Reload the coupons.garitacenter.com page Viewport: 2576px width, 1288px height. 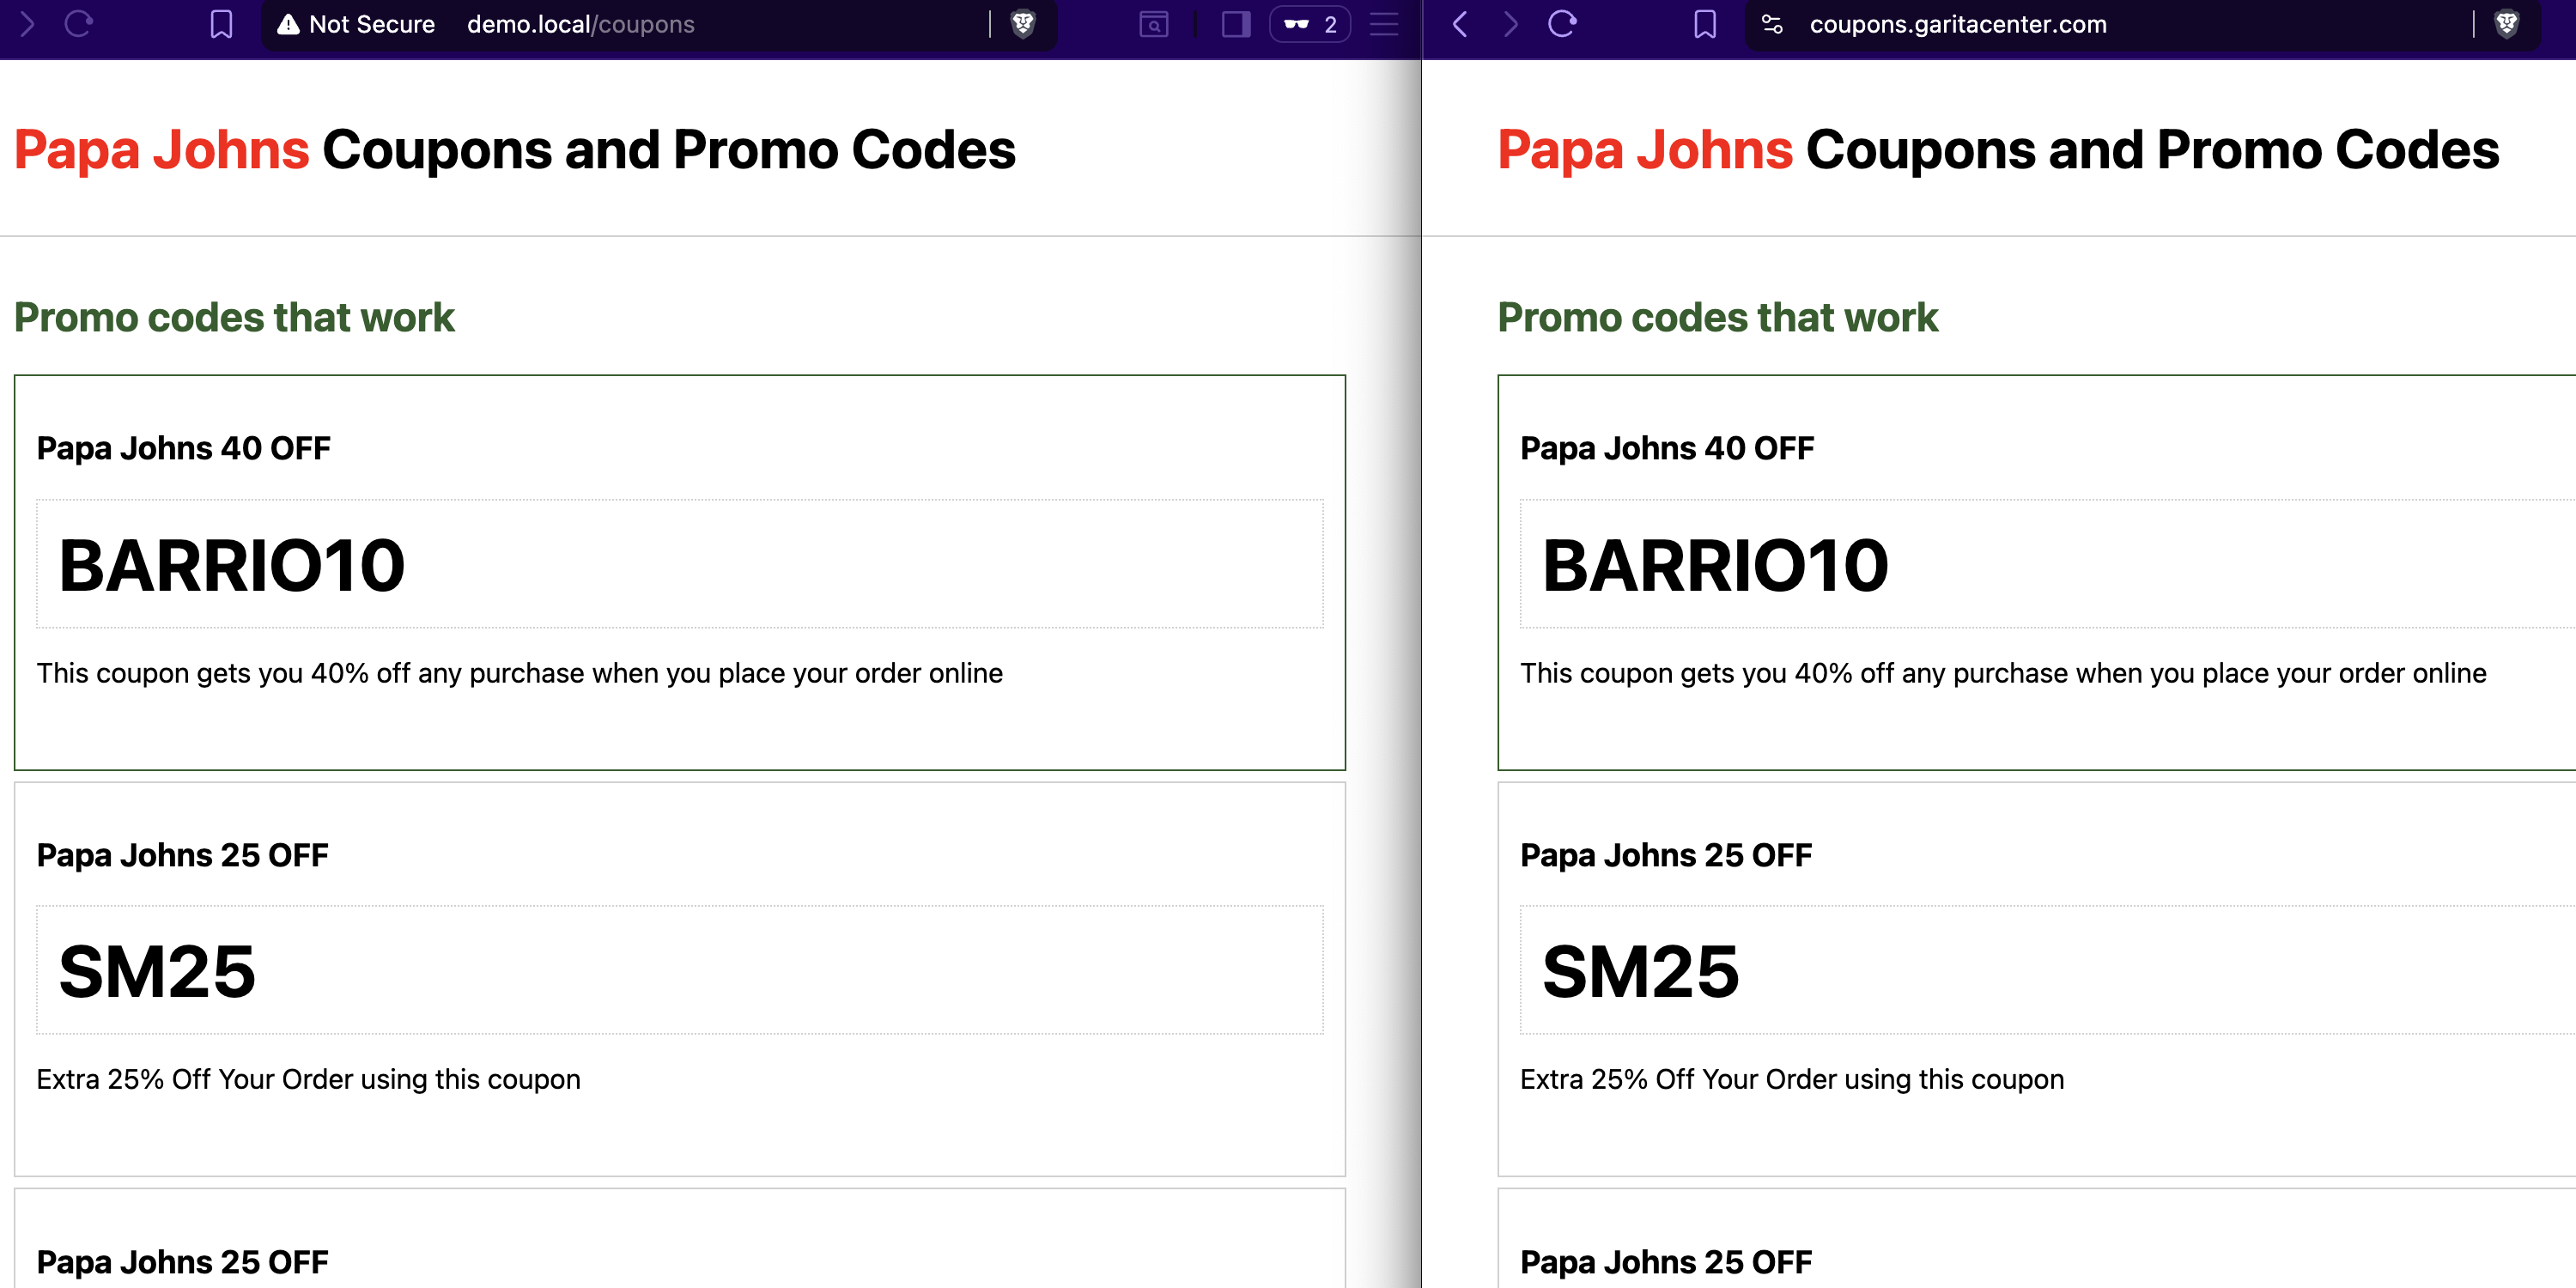pos(1562,24)
